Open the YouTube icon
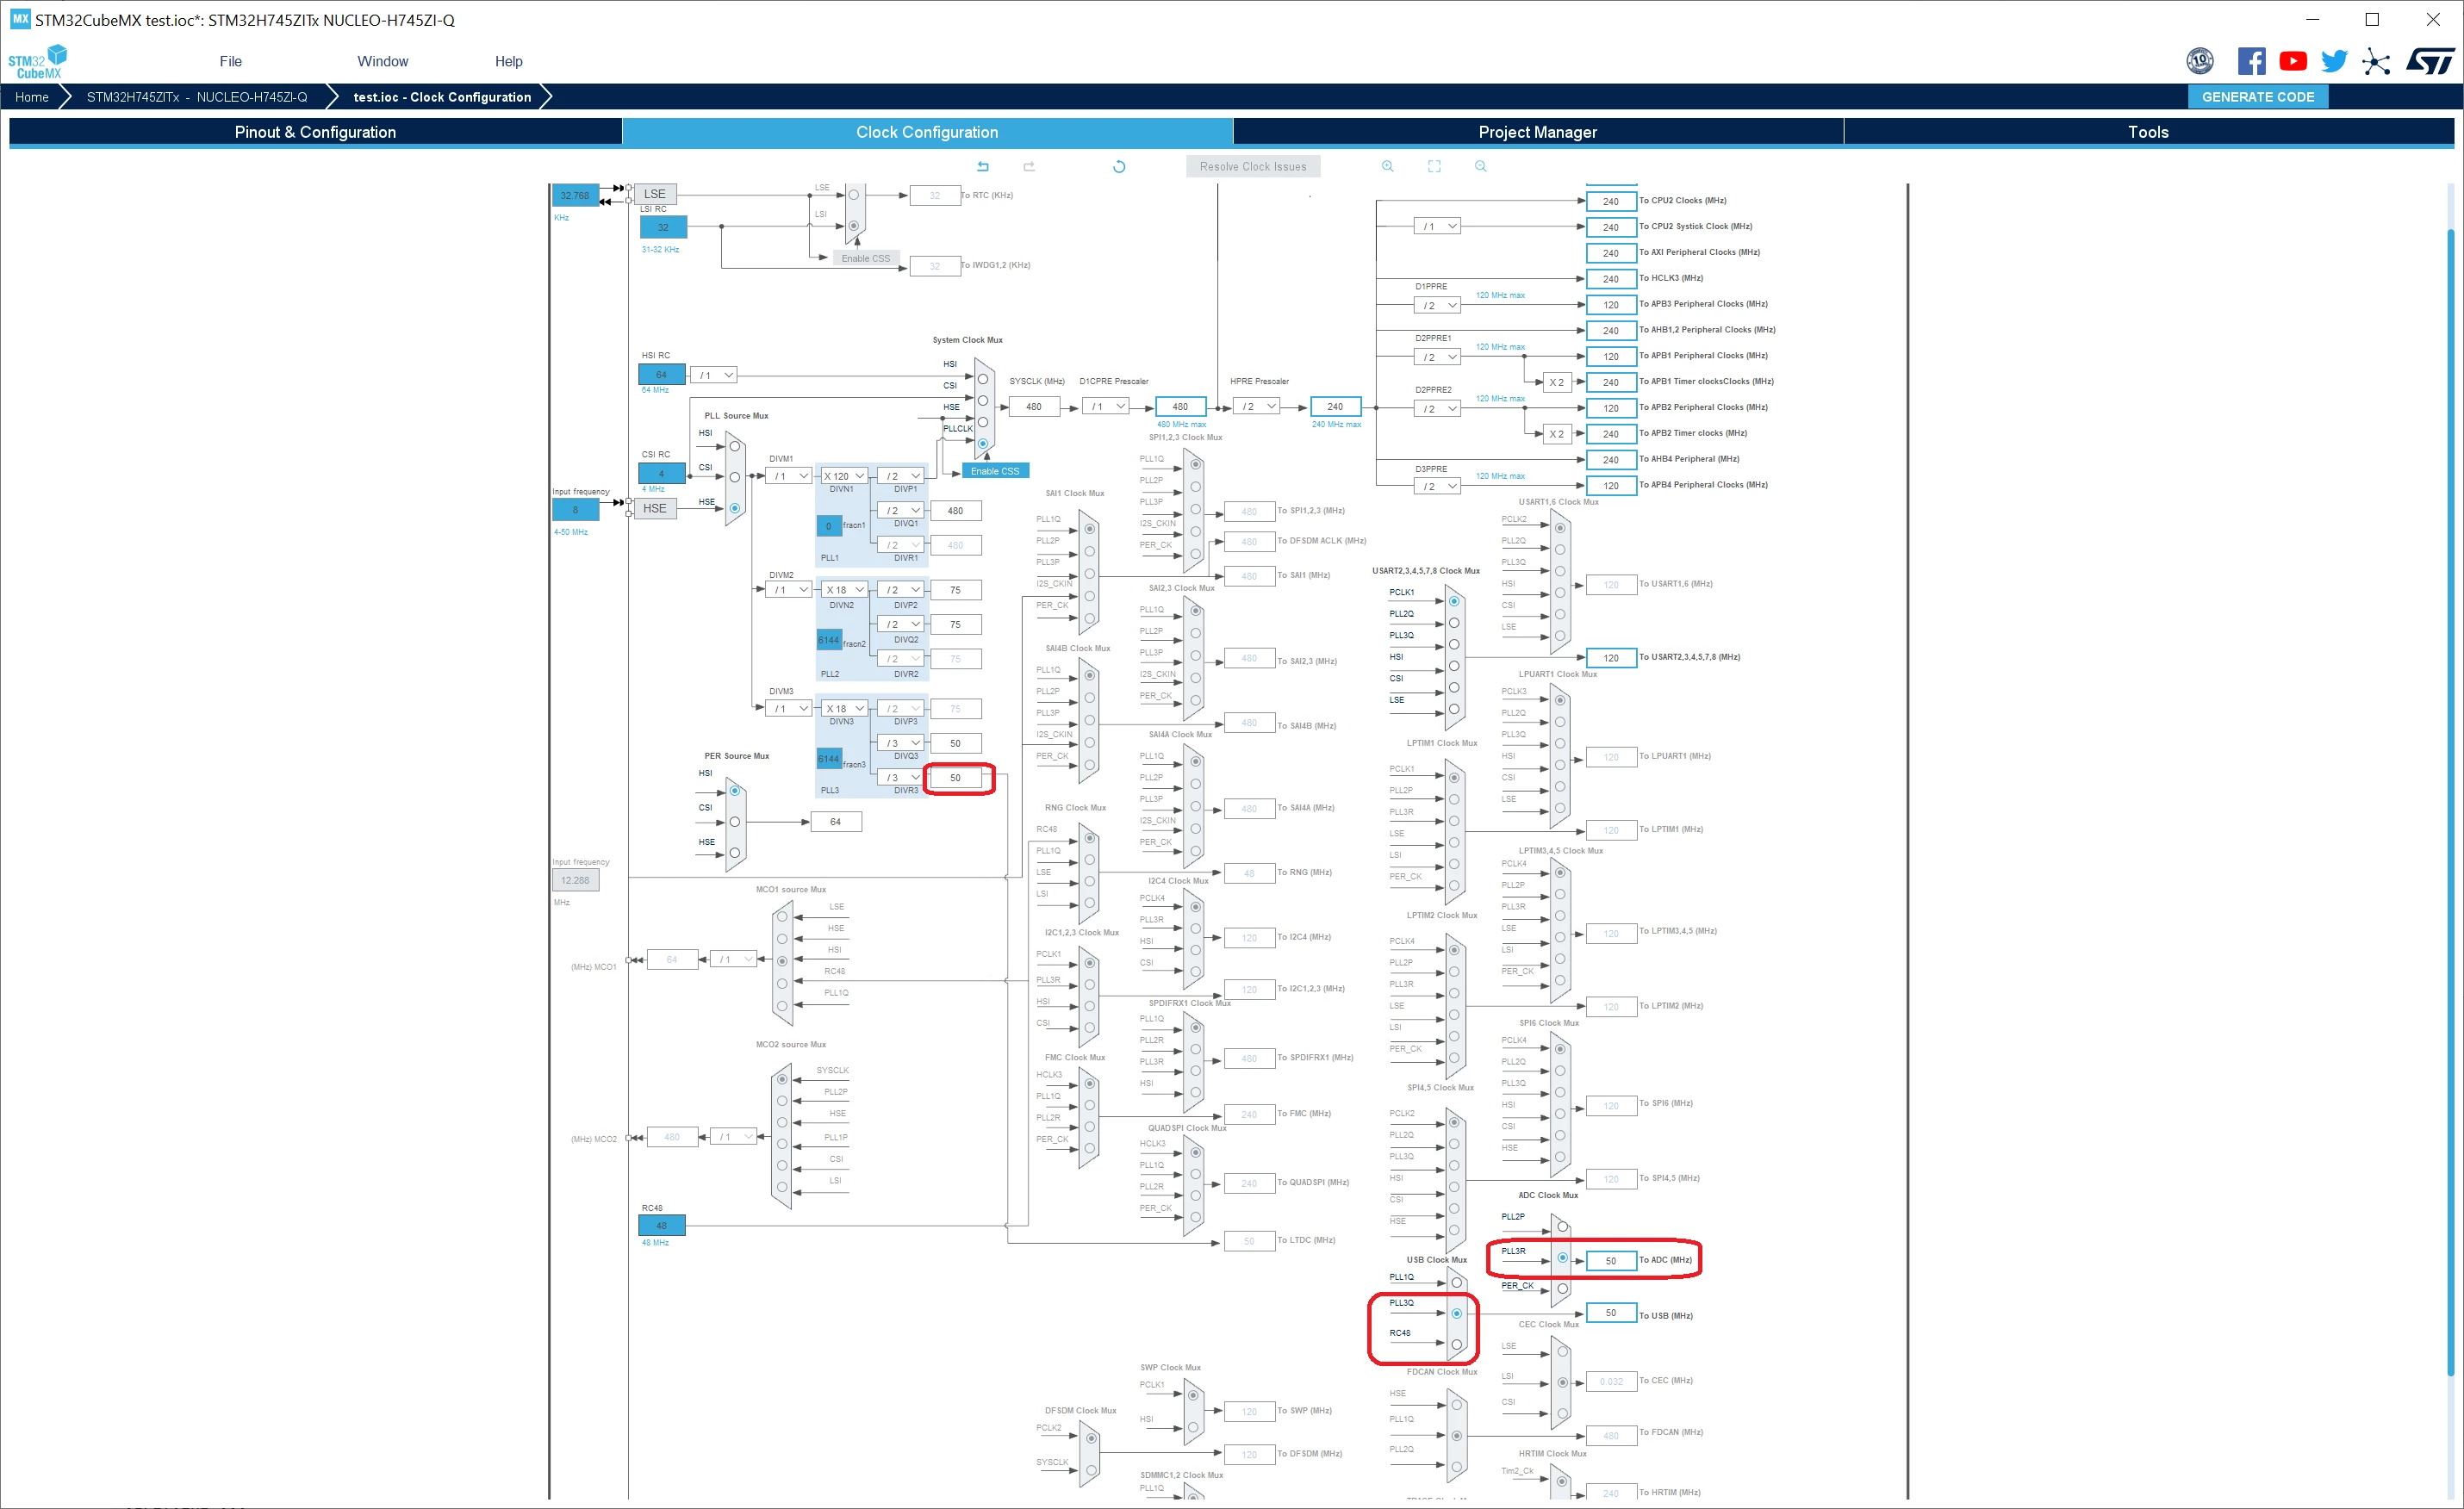This screenshot has width=2464, height=1509. coord(2293,61)
